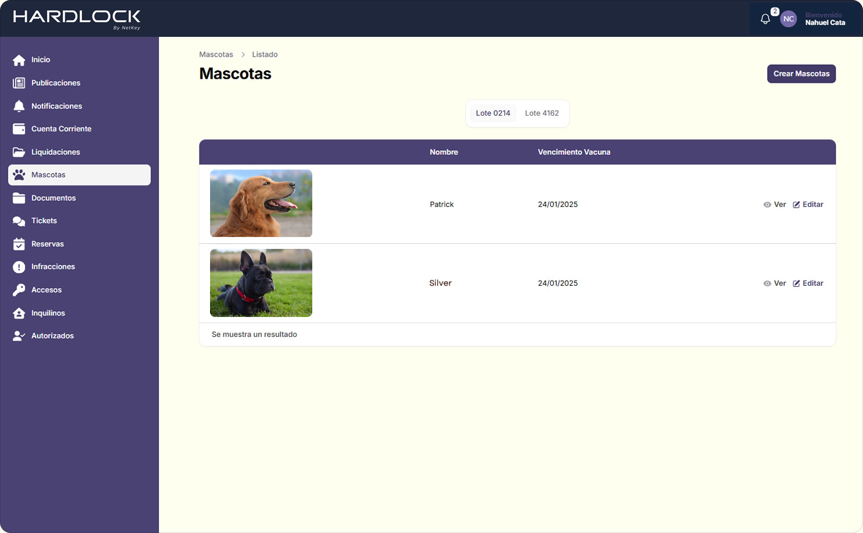Open Tickets via chat bubbles icon

(19, 221)
